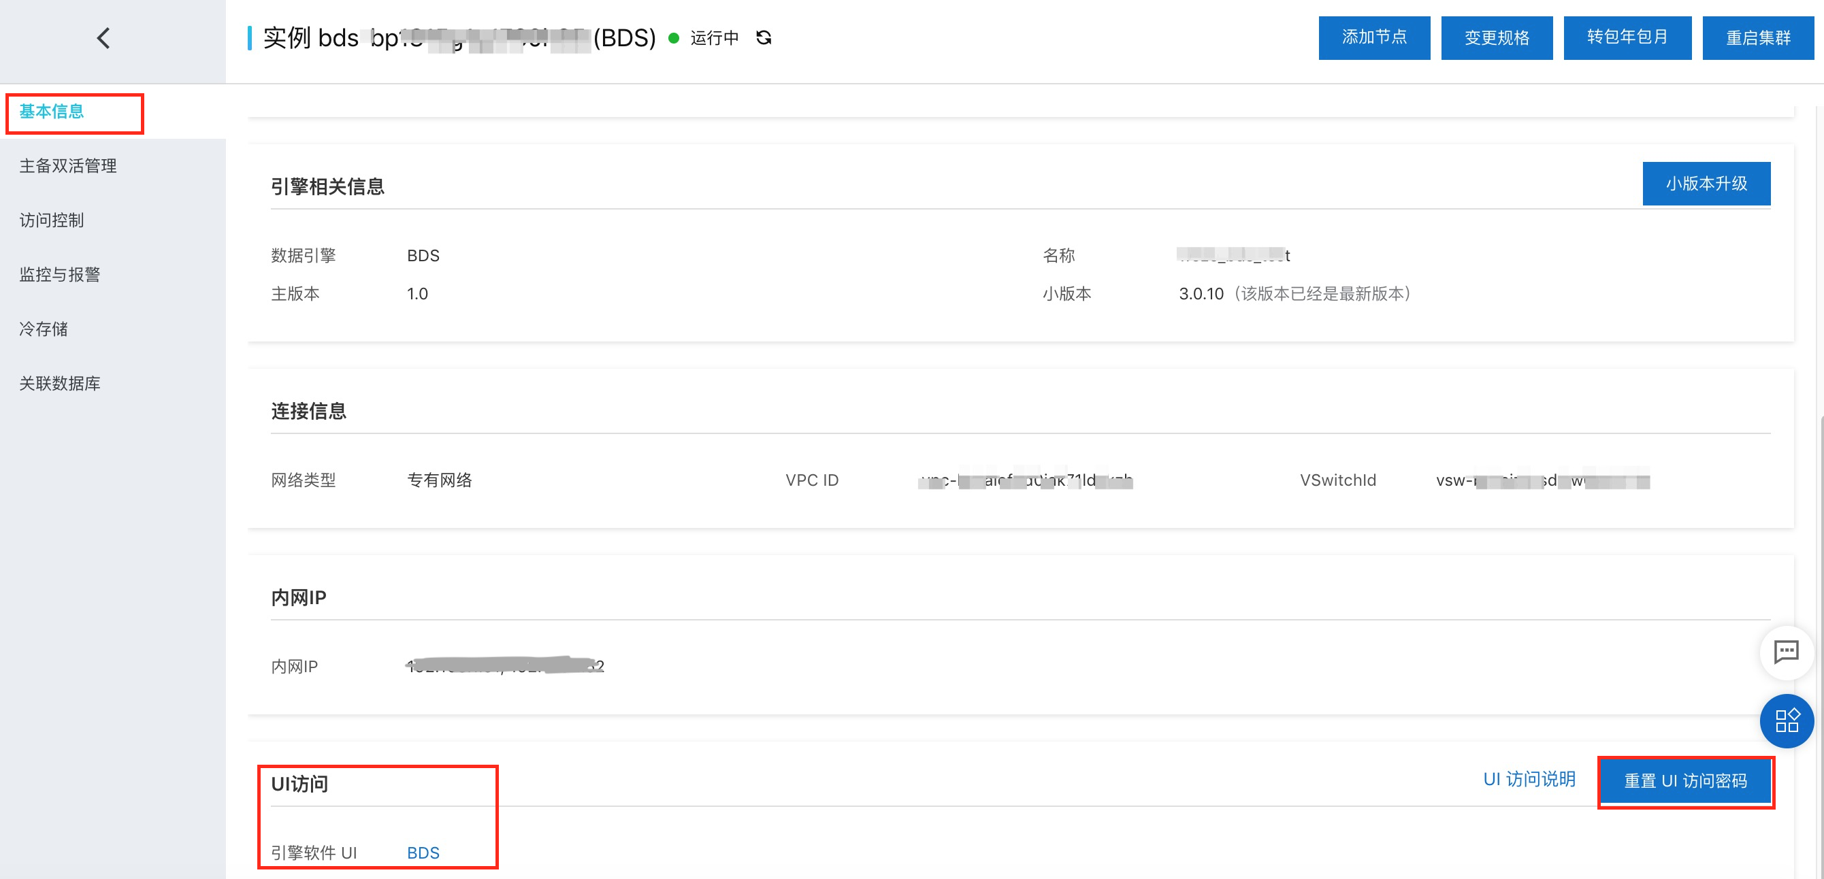The height and width of the screenshot is (879, 1824).
Task: Click the data engine value BDS
Action: pyautogui.click(x=423, y=256)
